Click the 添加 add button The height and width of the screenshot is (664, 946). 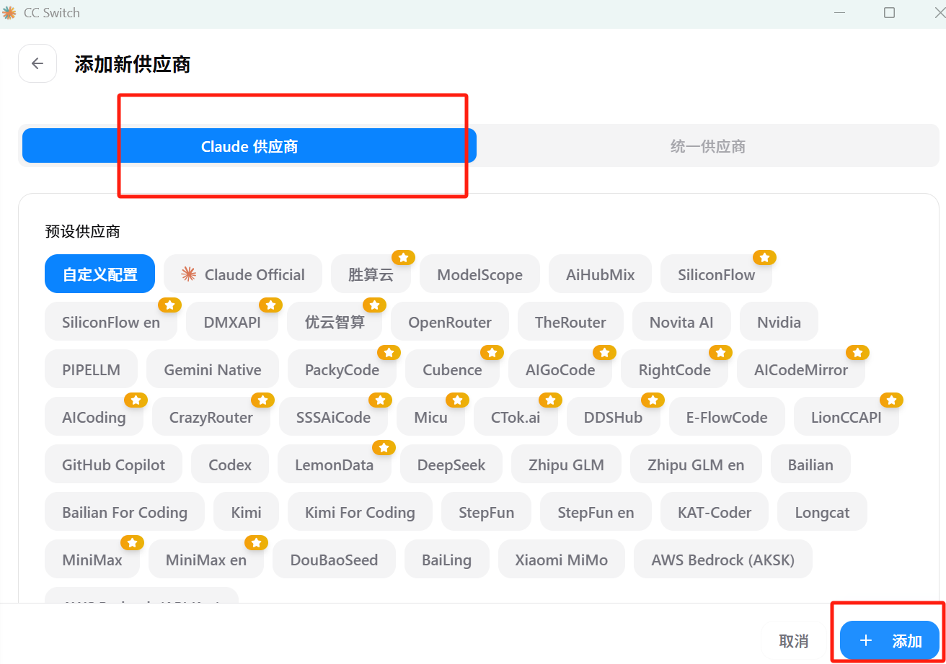890,641
